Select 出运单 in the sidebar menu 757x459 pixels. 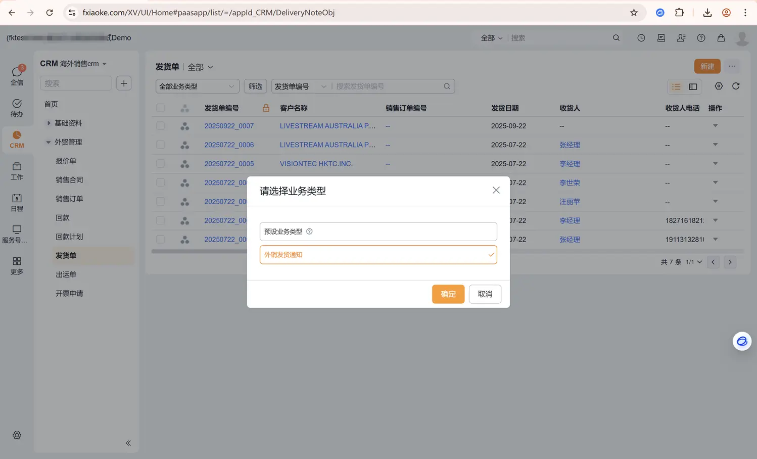click(x=66, y=274)
